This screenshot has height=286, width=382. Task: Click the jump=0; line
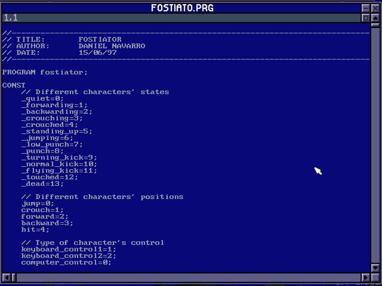pos(38,204)
